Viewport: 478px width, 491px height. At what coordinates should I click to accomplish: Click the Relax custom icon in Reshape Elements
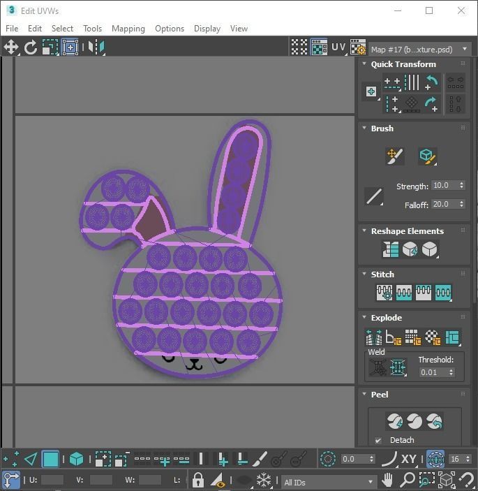tap(430, 249)
